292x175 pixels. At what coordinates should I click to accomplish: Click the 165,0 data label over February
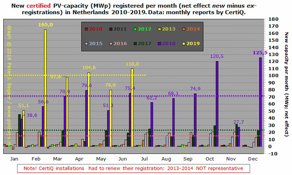coord(46,24)
